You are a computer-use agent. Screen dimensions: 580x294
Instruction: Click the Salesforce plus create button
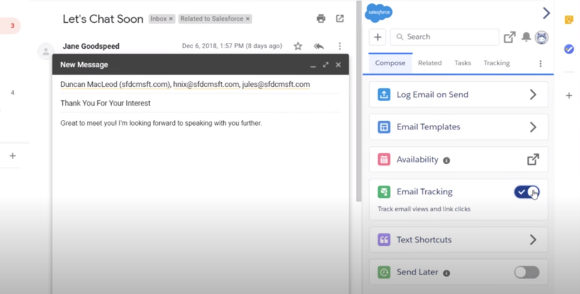pyautogui.click(x=378, y=37)
